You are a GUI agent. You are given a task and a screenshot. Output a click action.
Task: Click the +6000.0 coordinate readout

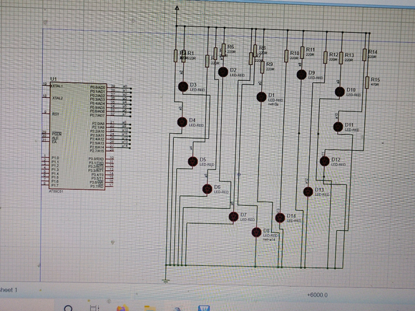318,295
